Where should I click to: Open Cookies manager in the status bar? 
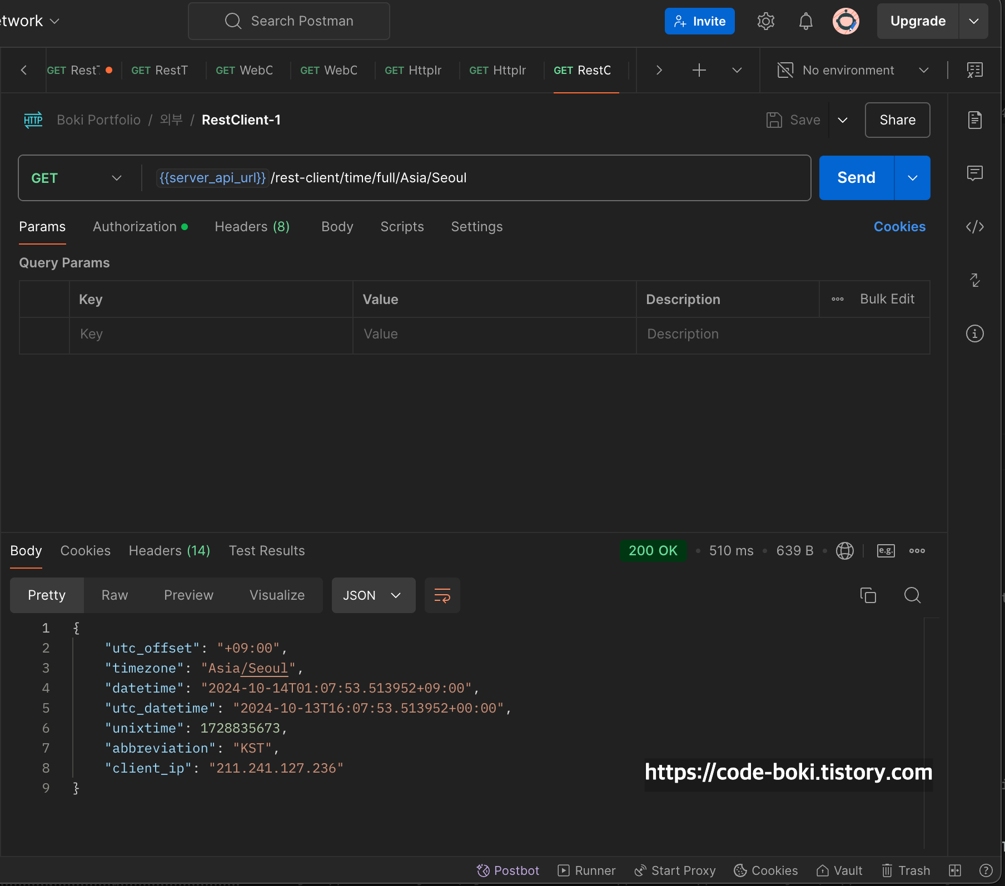[765, 870]
